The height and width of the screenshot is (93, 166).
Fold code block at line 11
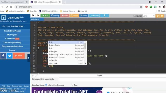(36, 48)
